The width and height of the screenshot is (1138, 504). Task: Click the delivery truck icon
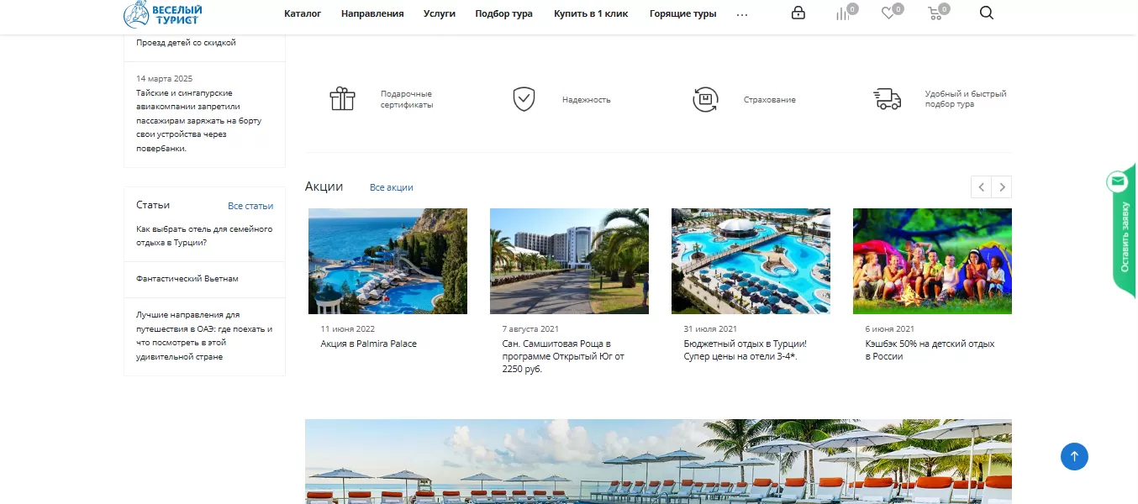pyautogui.click(x=887, y=99)
